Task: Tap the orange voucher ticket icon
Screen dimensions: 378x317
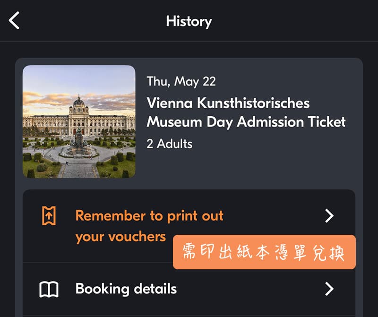Action: pos(49,216)
